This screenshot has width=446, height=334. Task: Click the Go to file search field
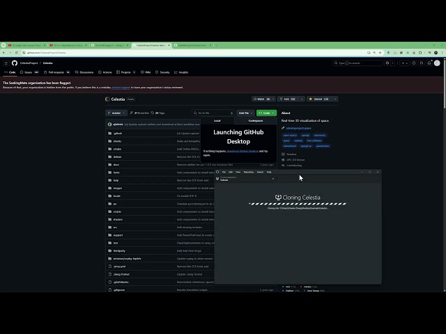click(x=213, y=113)
